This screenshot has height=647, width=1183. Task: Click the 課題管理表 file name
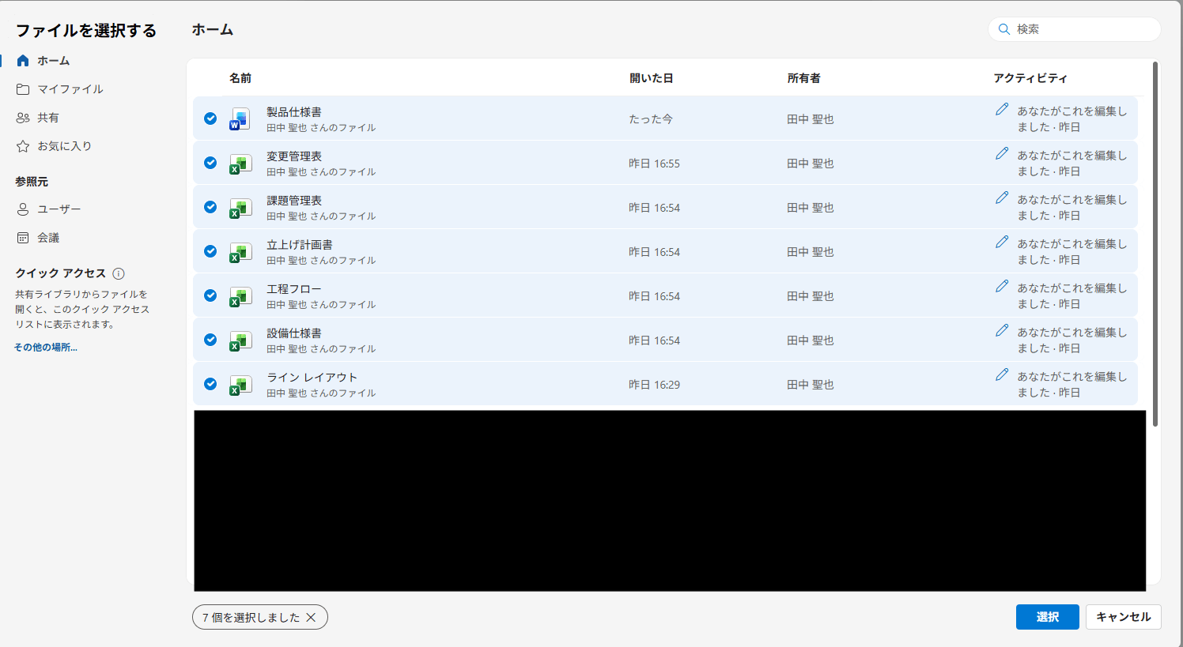[294, 201]
